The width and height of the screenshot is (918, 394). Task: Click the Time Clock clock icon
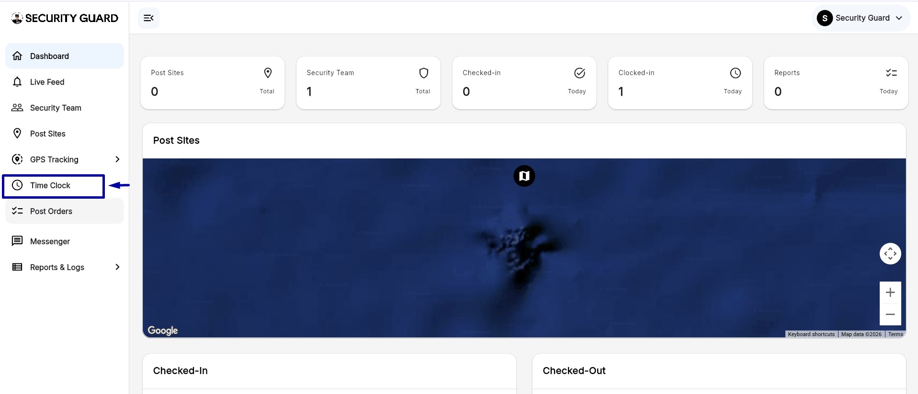(x=17, y=185)
